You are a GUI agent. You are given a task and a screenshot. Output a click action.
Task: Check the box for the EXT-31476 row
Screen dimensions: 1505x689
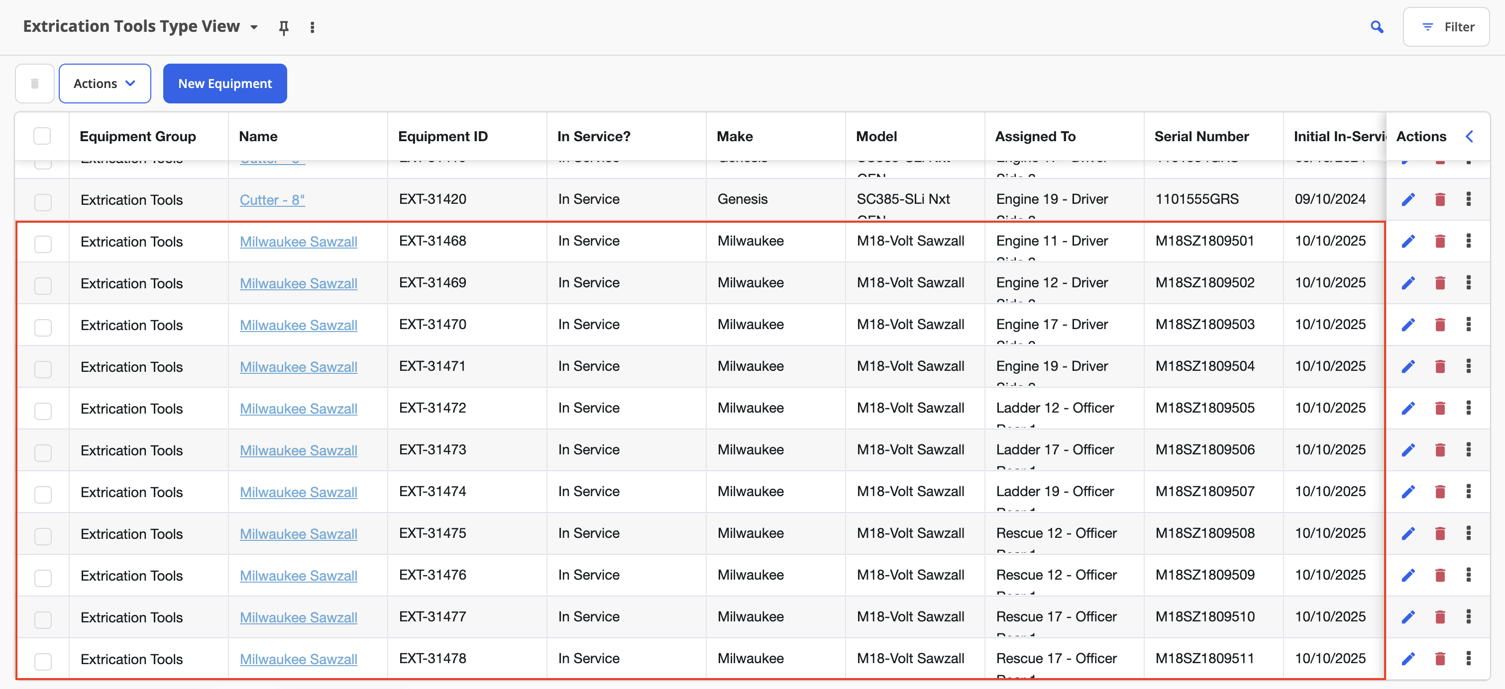click(43, 578)
